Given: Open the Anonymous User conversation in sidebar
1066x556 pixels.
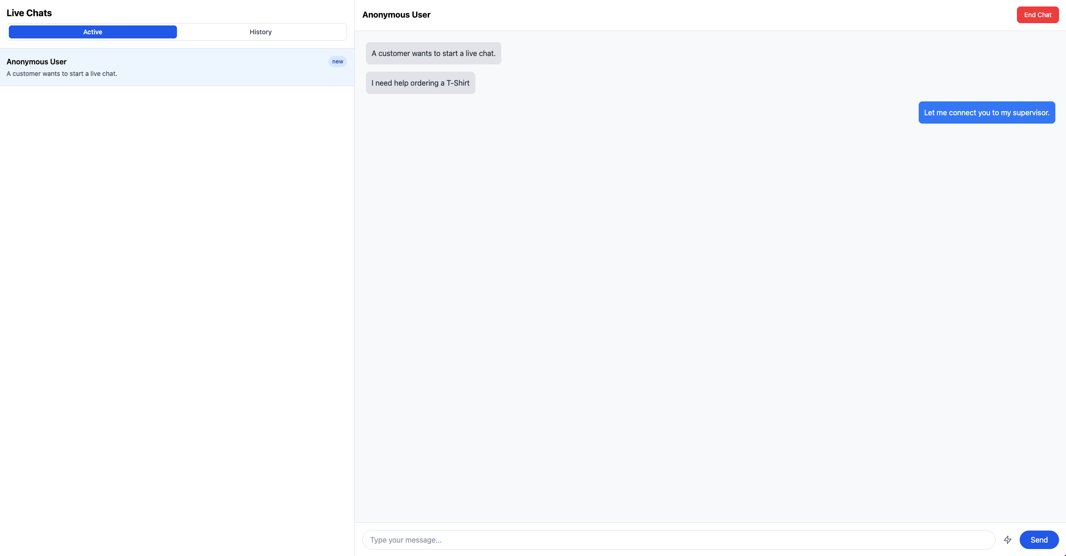Looking at the screenshot, I should pos(176,67).
